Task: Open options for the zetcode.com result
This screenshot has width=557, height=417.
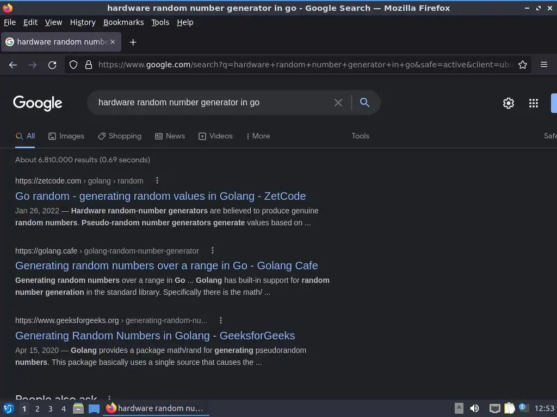Action: point(157,180)
